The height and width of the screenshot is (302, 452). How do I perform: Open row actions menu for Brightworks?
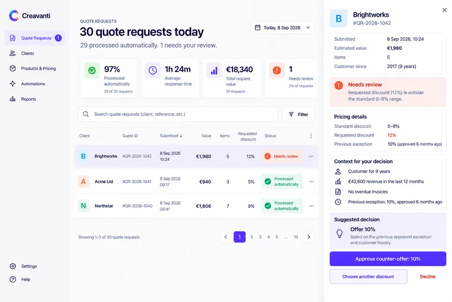311,156
